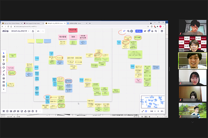
Task: Undo the last action in Miro
Action: [38, 31]
